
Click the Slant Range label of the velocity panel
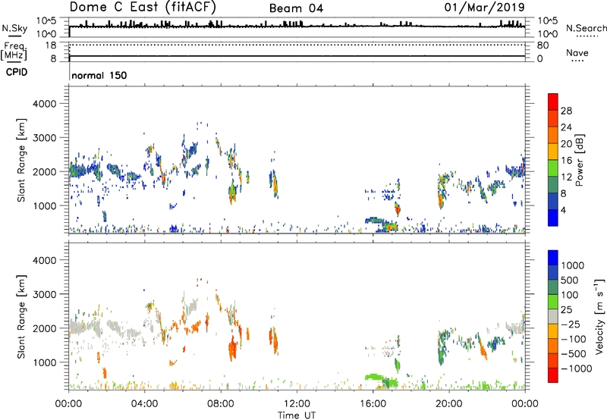click(21, 316)
